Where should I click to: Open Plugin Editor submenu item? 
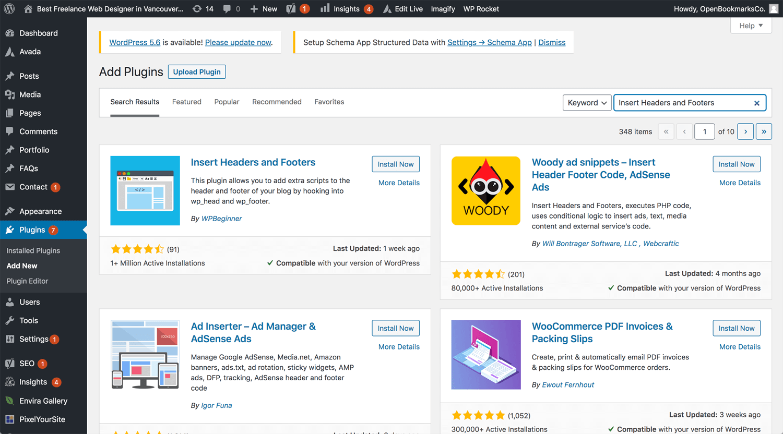click(27, 281)
